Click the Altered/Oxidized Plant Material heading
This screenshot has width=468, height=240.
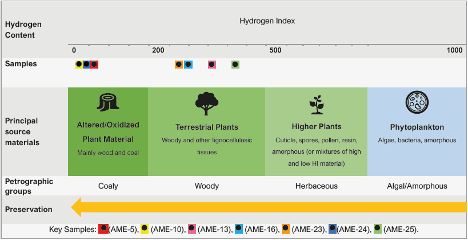pyautogui.click(x=108, y=131)
